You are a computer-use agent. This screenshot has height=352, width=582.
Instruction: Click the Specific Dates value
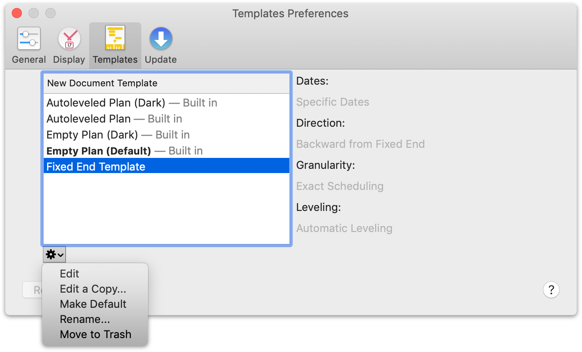coord(333,102)
